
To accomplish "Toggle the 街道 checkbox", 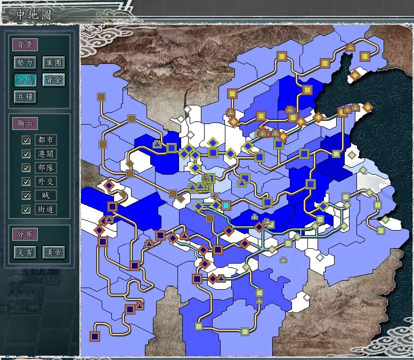I will coord(26,209).
